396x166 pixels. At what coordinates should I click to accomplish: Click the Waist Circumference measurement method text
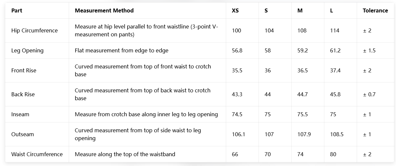tap(125, 154)
